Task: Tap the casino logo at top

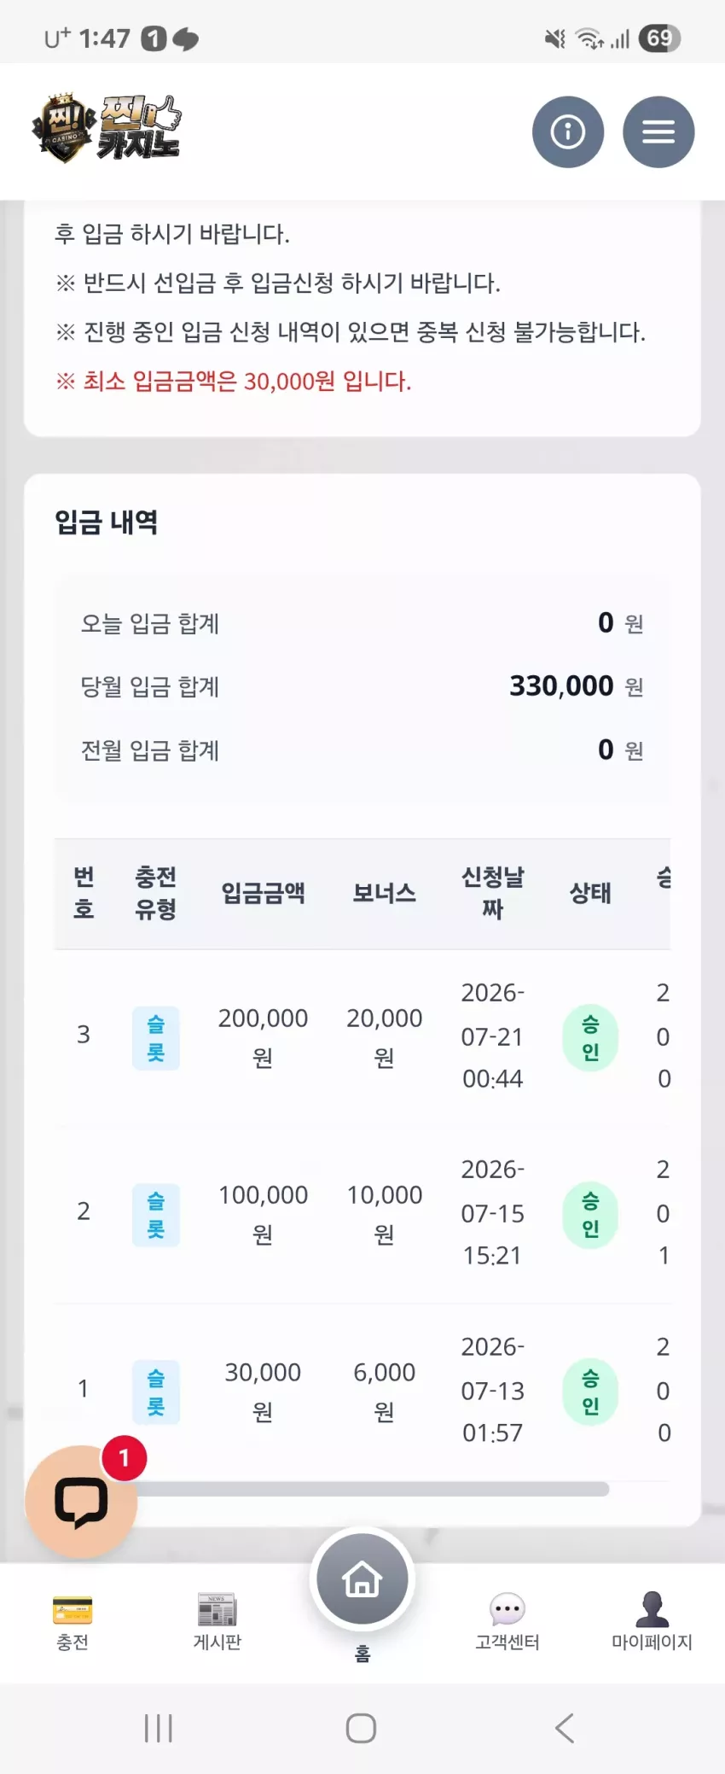Action: (x=107, y=128)
